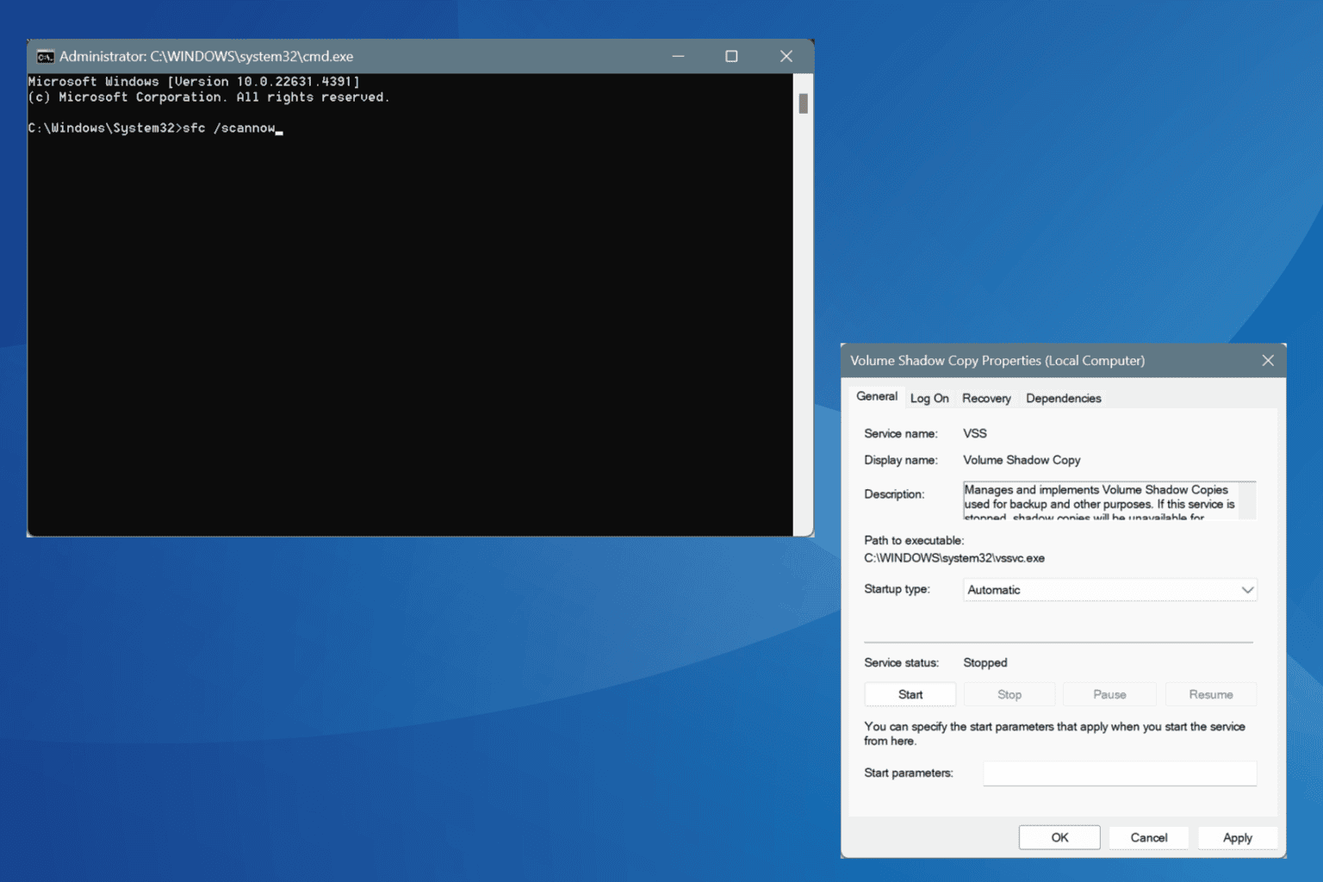The image size is (1323, 882).
Task: Click the Pause service button
Action: tap(1109, 694)
